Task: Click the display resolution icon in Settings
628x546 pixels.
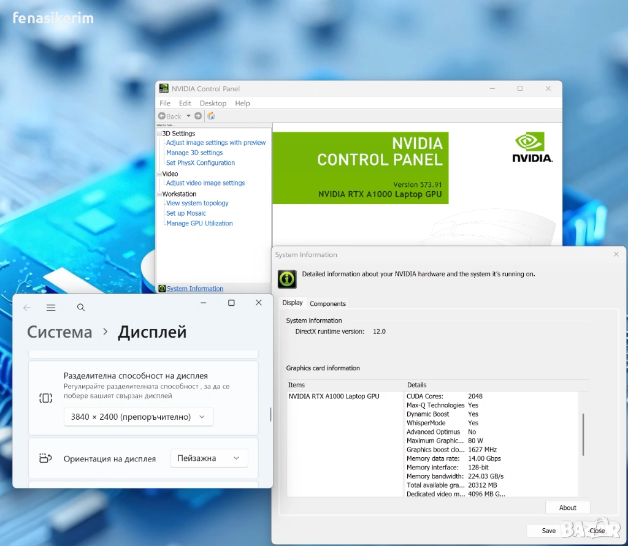Action: 45,398
